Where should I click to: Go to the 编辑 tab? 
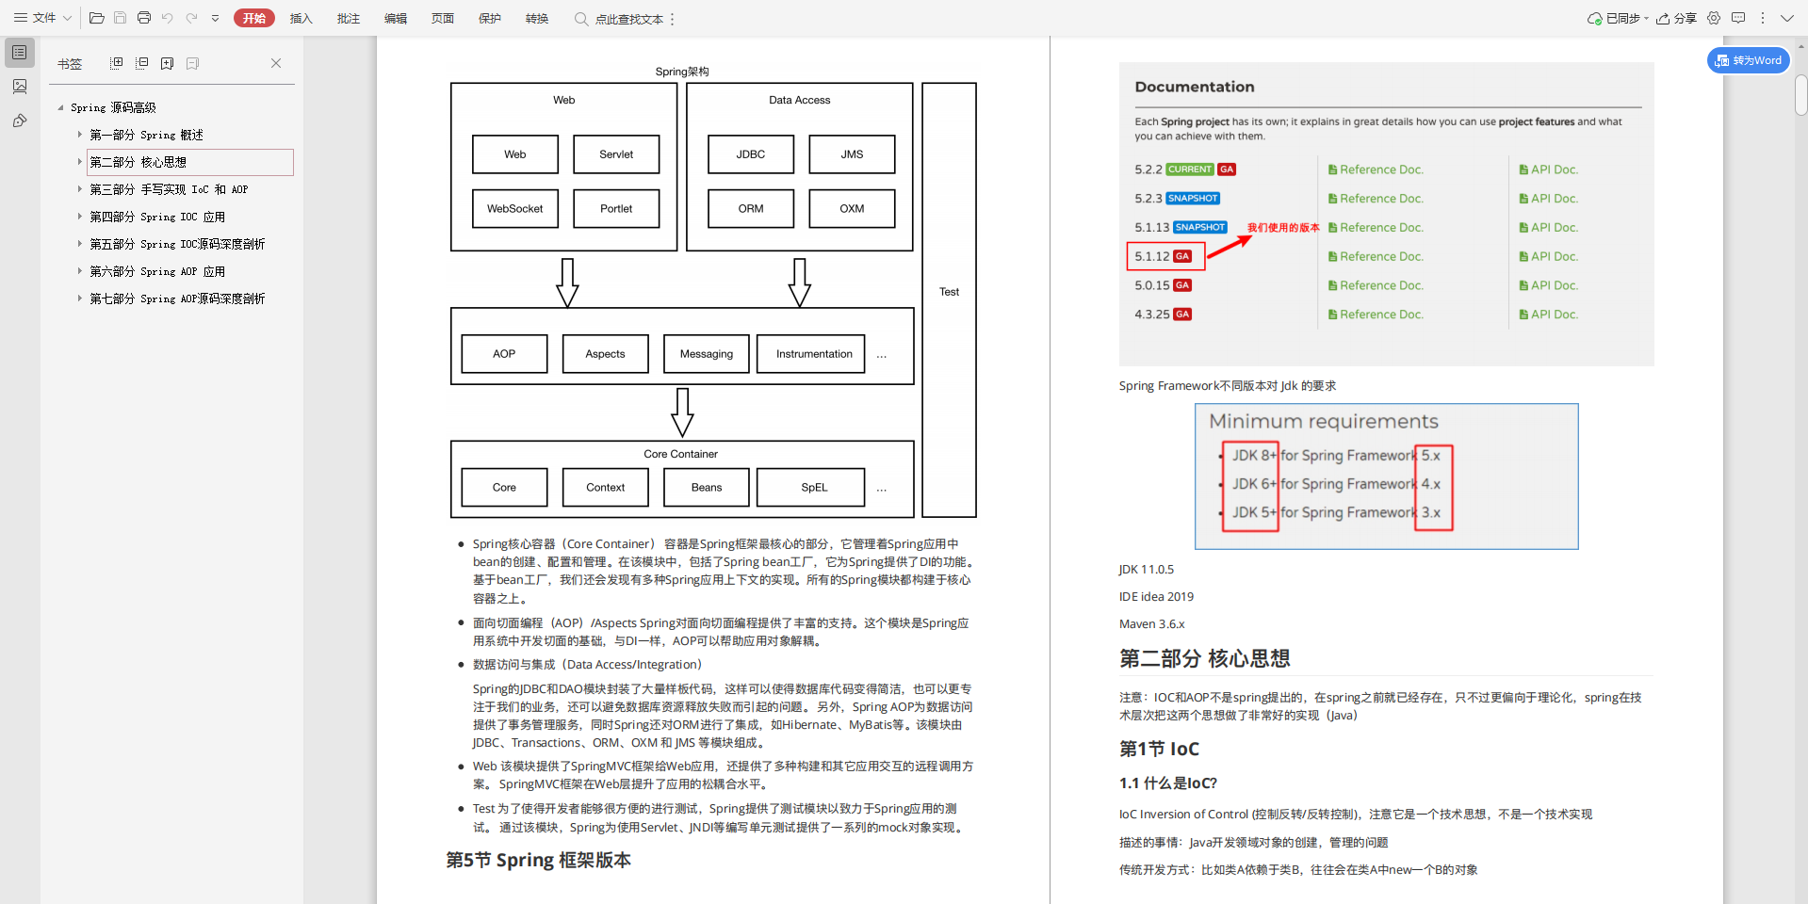point(396,19)
